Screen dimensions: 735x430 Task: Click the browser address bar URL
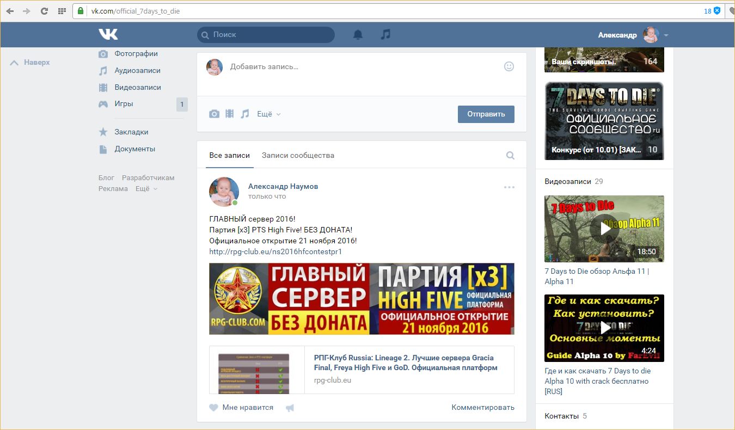click(136, 11)
